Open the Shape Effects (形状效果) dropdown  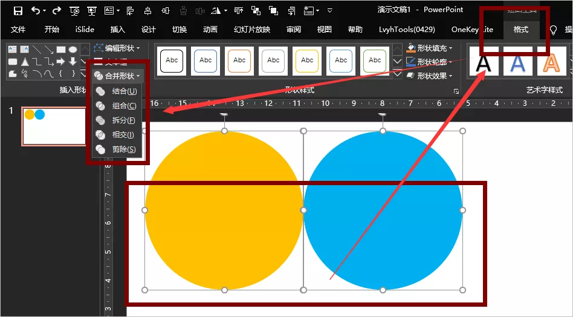(430, 76)
